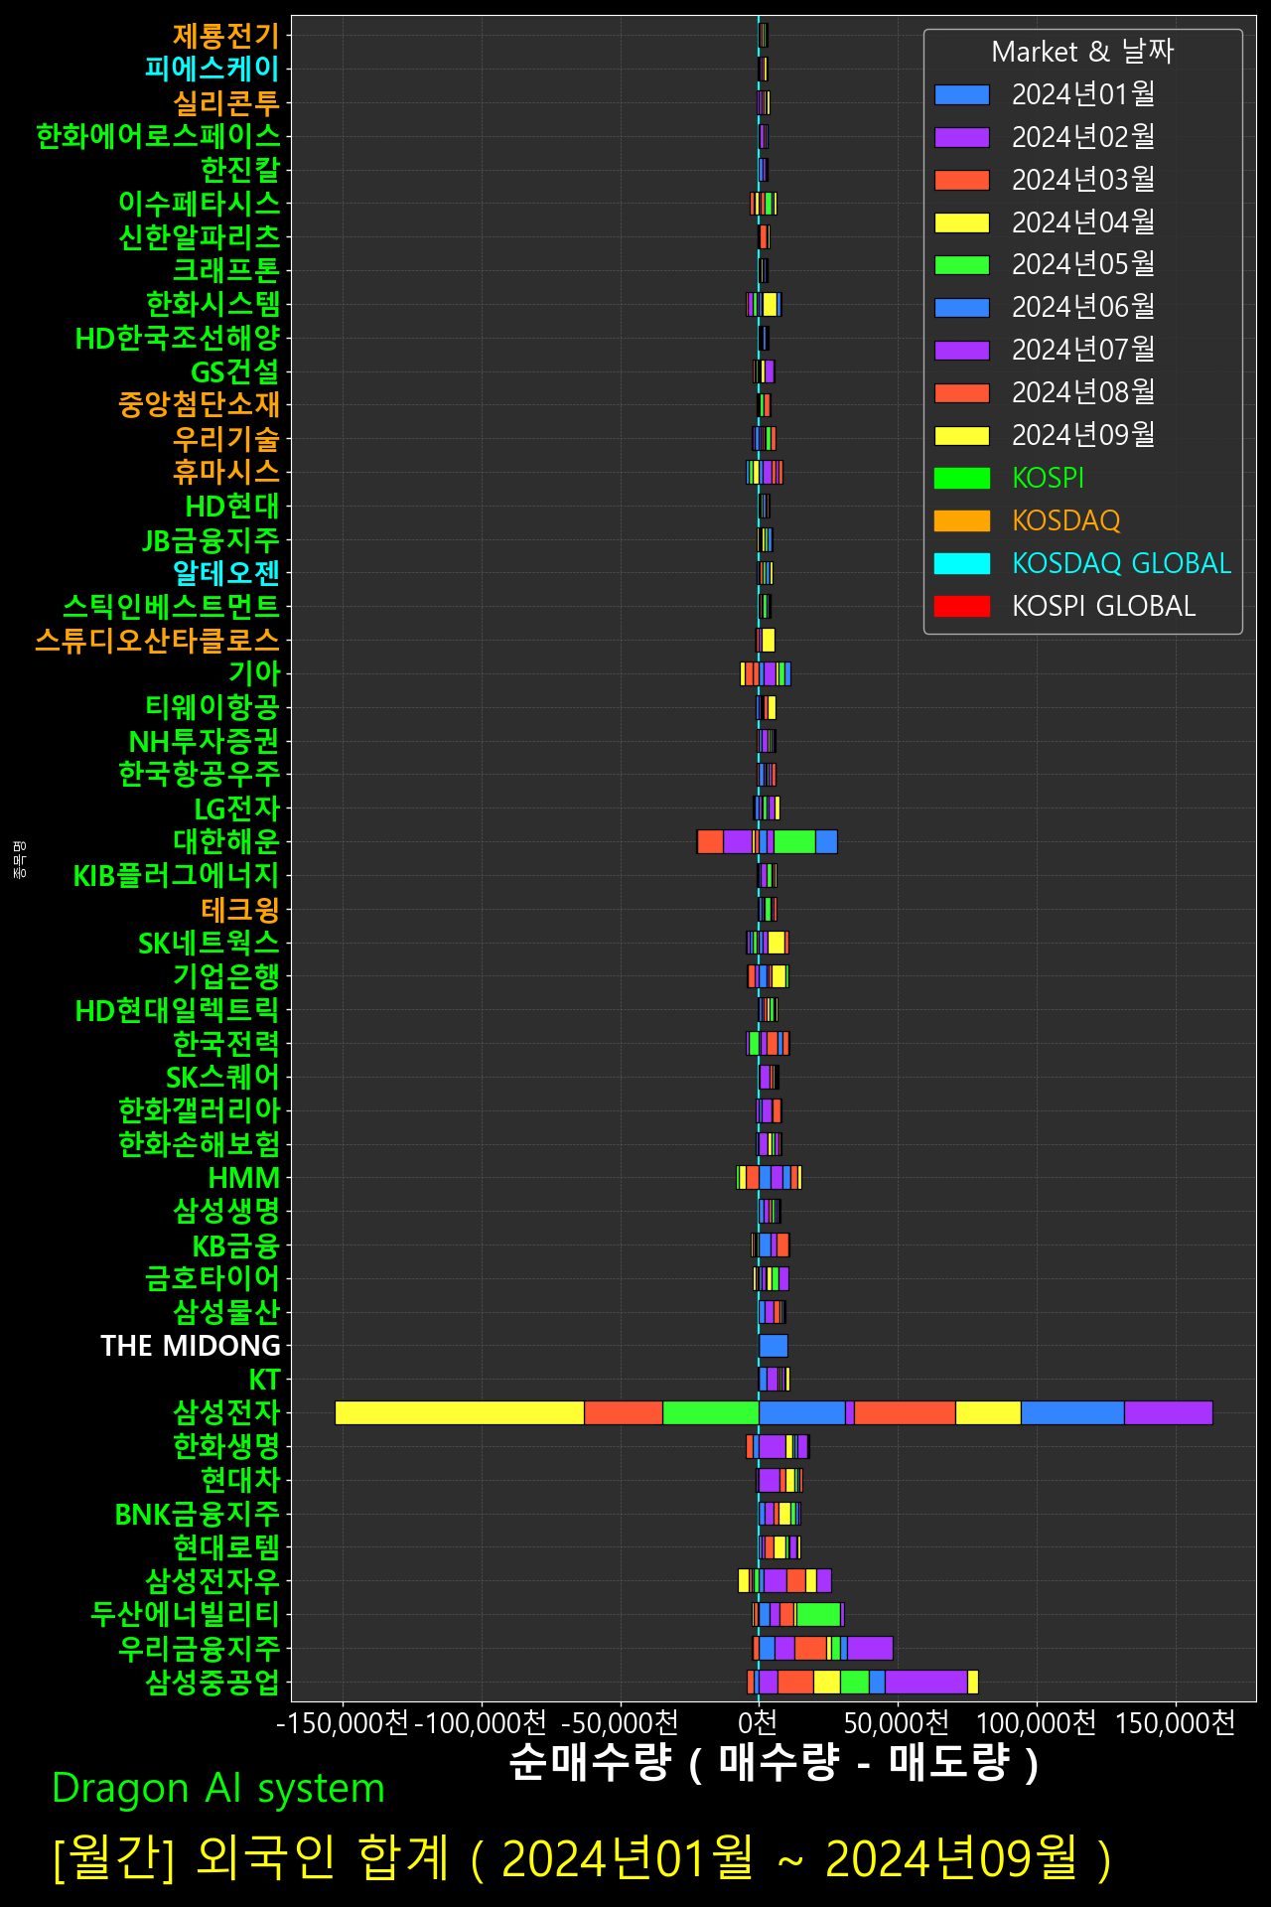The image size is (1271, 1907).
Task: Click the BNK금융지주 label
Action: click(198, 1514)
